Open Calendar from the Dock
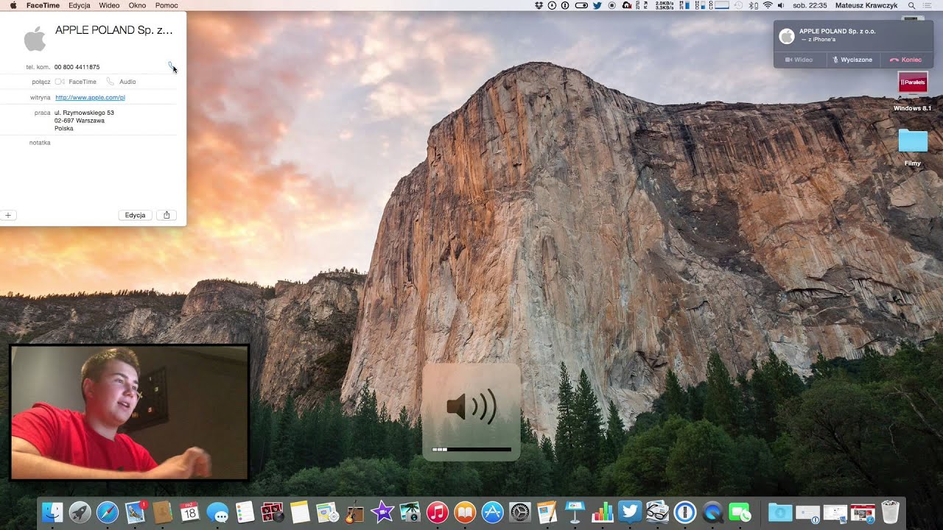Screen dimensions: 943x530 pyautogui.click(x=190, y=512)
